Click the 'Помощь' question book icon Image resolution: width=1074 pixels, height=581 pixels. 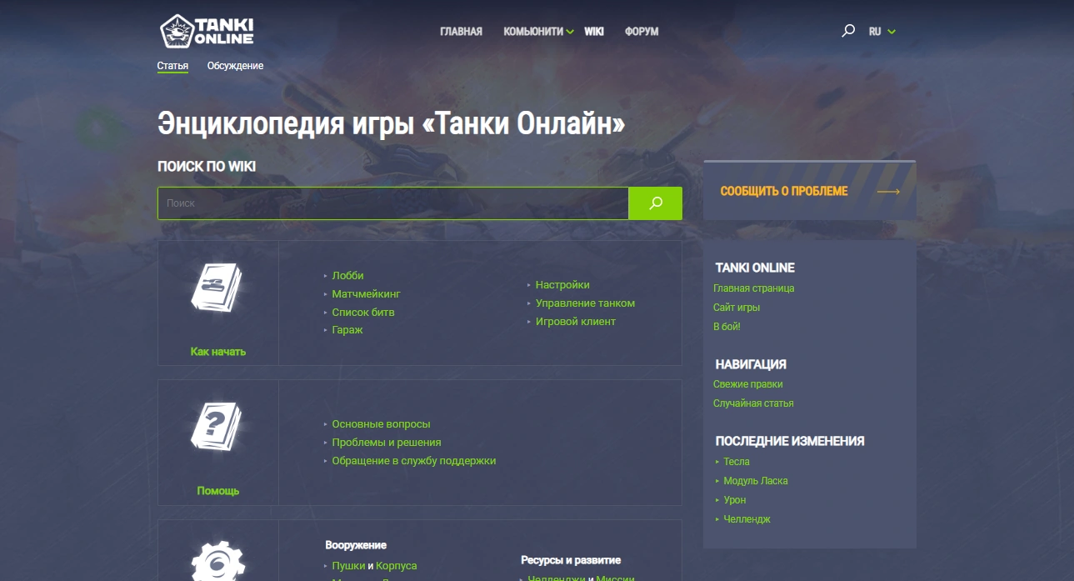pos(217,428)
